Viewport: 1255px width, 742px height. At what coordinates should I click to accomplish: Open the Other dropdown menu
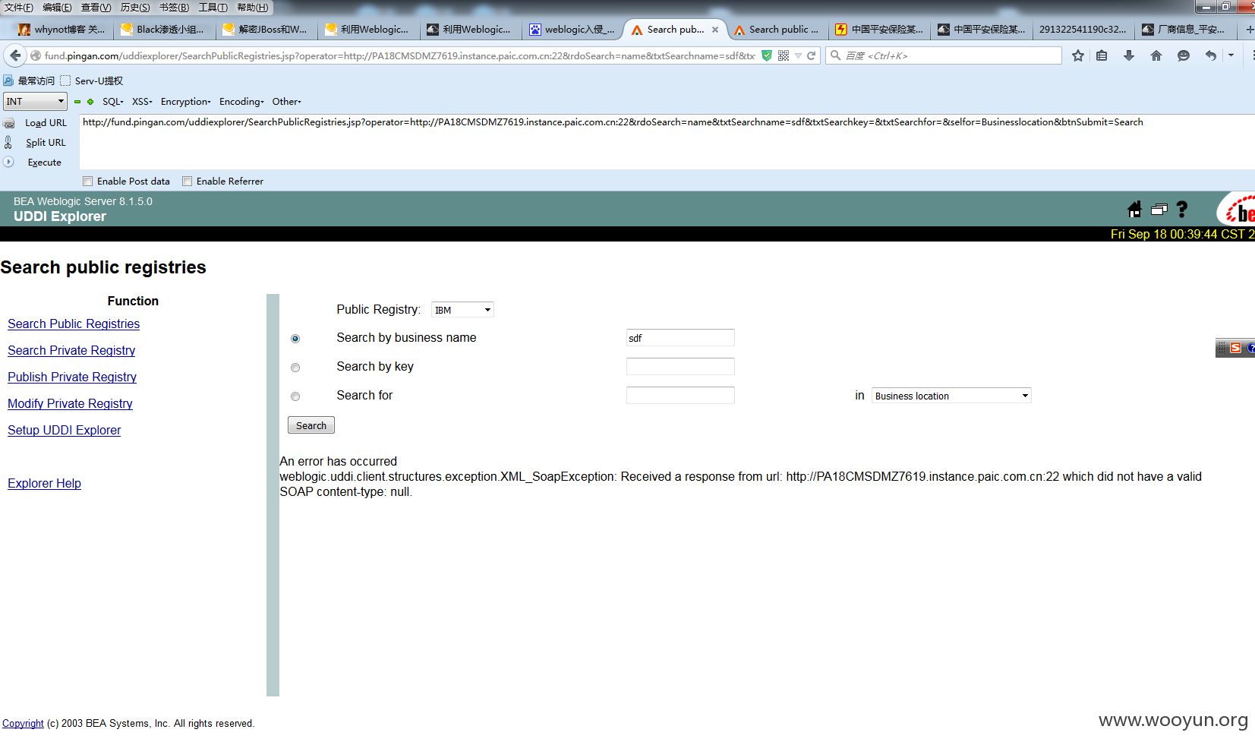click(287, 102)
